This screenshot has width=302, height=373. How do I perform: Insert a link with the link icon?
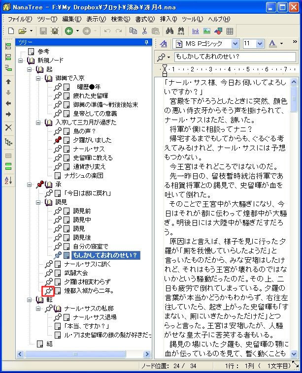click(195, 31)
